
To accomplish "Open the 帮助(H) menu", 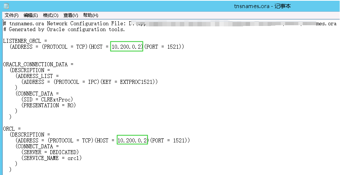I will [x=90, y=15].
